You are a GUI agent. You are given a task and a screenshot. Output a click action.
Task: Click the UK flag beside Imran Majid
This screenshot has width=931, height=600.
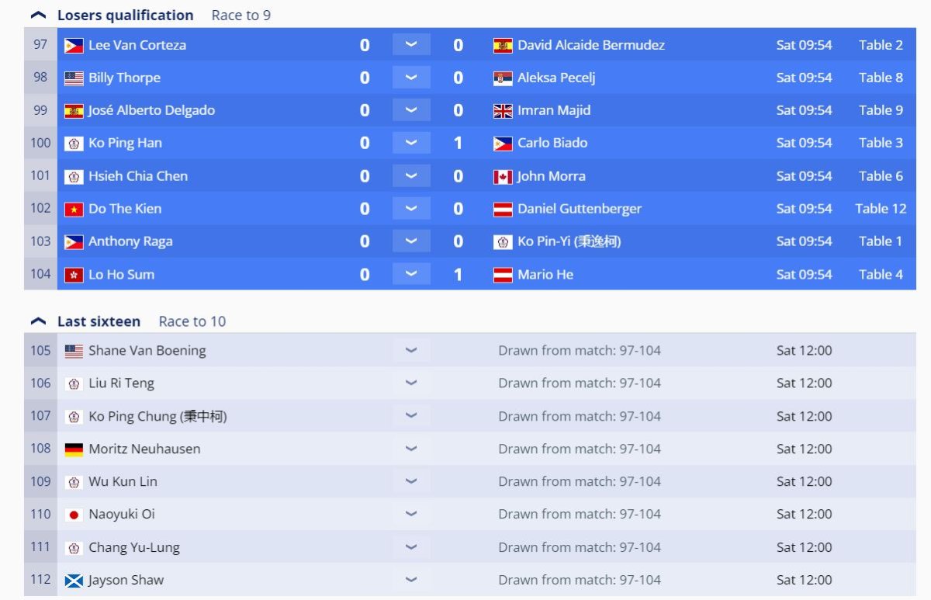(x=503, y=111)
